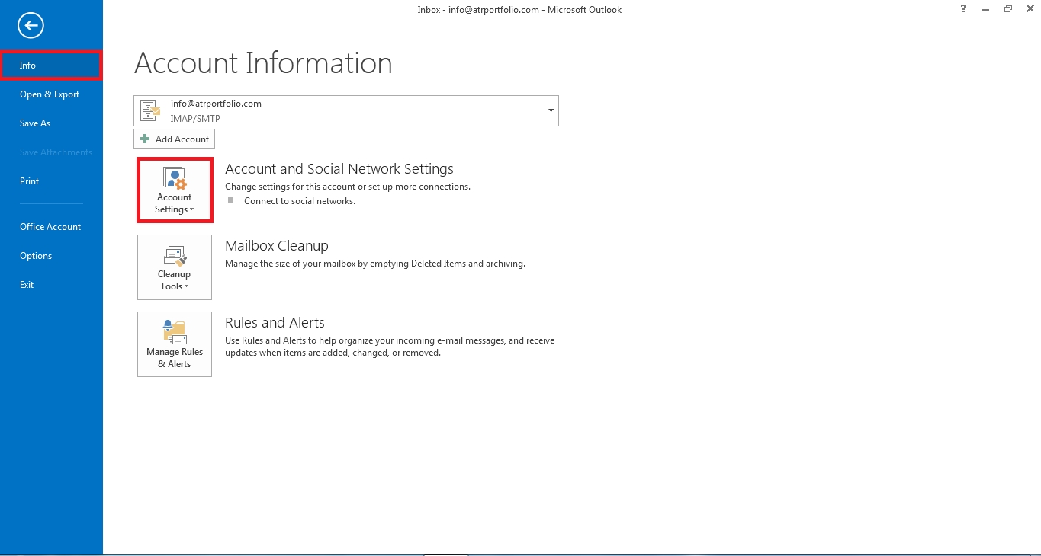Viewport: 1041px width, 556px height.
Task: Restore down the Outlook window
Action: pyautogui.click(x=1007, y=9)
